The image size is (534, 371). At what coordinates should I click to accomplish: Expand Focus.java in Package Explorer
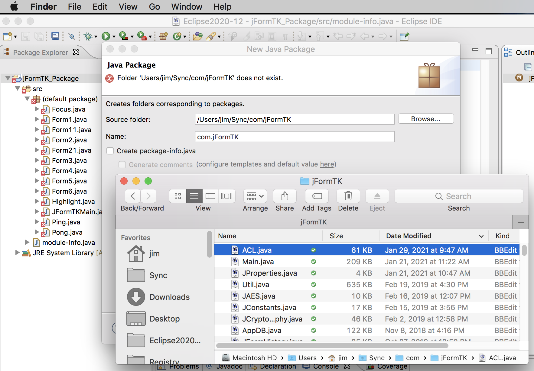point(37,109)
